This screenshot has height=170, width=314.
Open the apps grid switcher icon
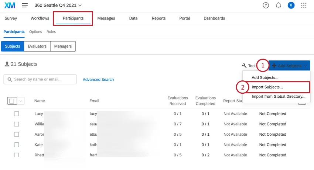tap(304, 5)
